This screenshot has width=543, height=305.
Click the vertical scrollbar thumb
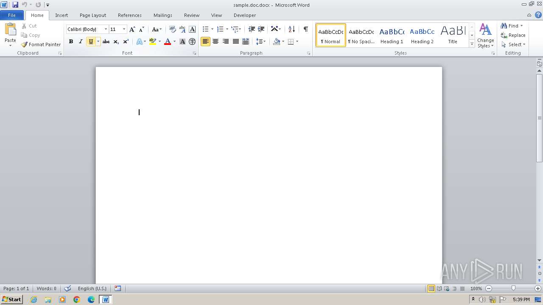click(x=540, y=118)
